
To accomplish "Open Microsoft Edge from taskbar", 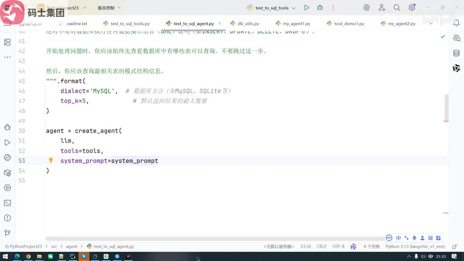I will click(17, 256).
